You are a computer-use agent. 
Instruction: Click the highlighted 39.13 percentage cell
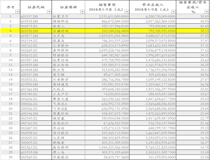193,31
